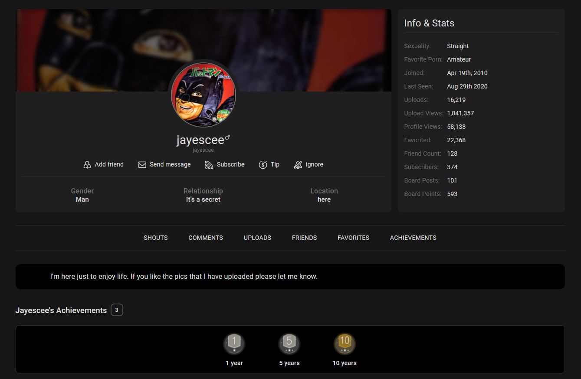The height and width of the screenshot is (379, 581).
Task: Click the Location value here
Action: coord(324,199)
